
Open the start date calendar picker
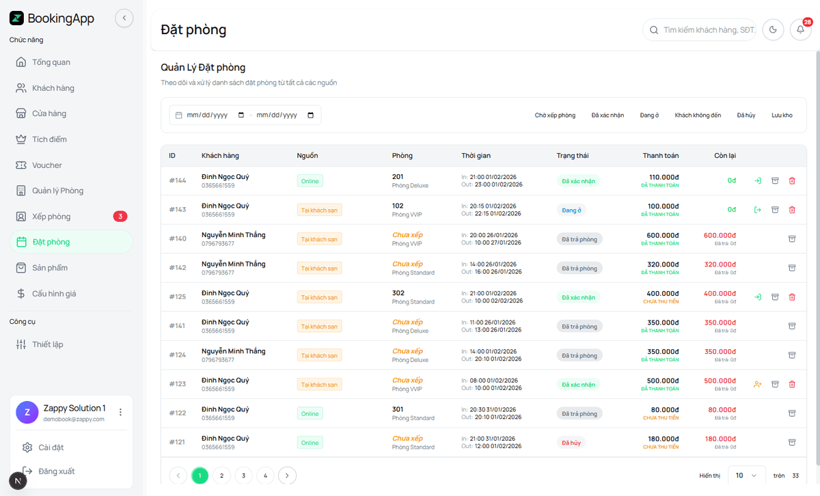click(242, 115)
